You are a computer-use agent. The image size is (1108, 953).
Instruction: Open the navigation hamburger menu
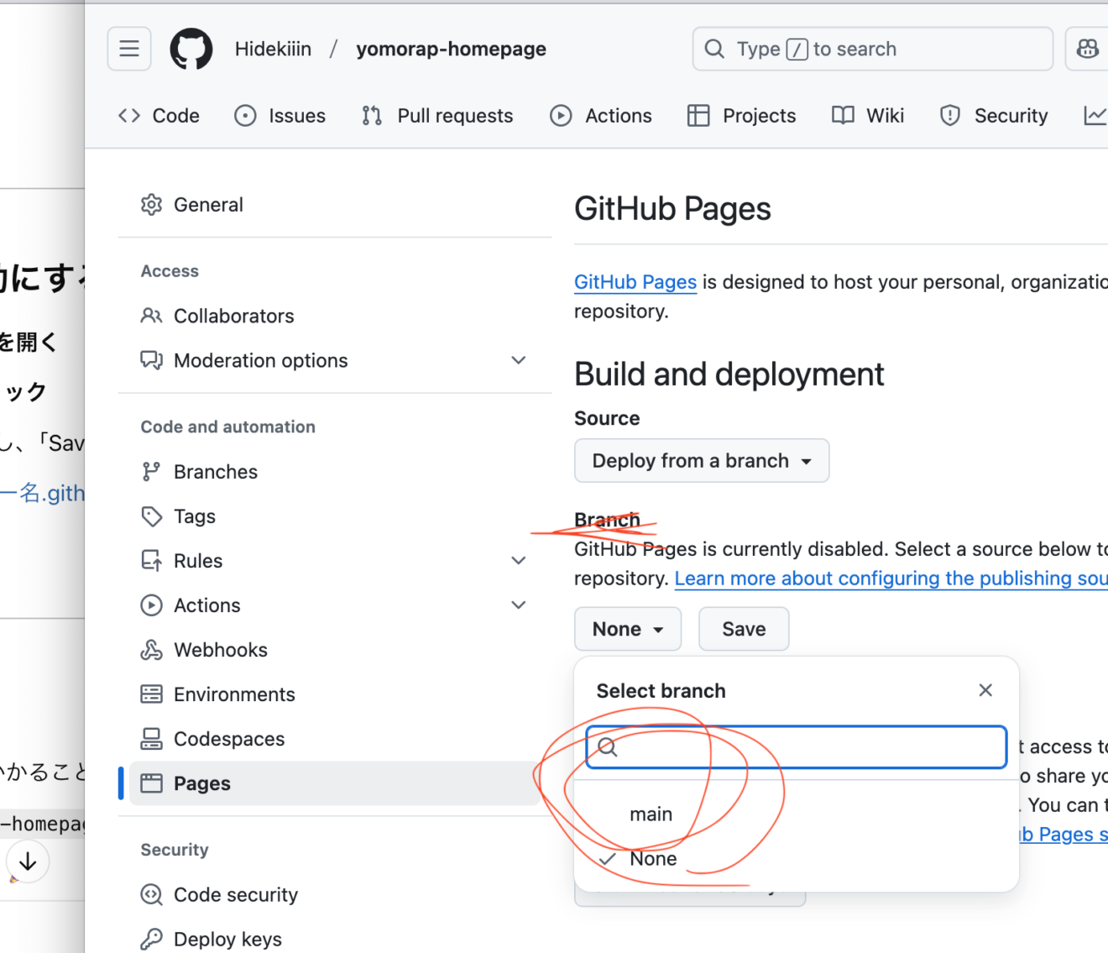tap(128, 48)
